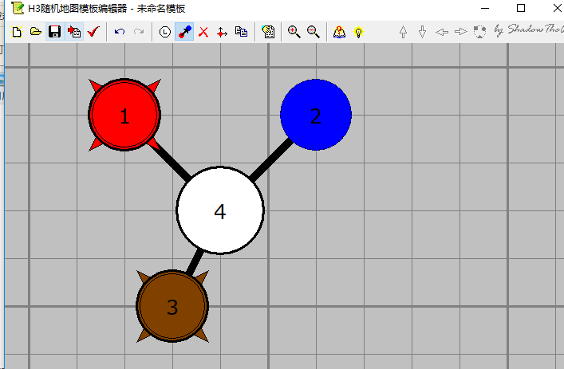Save the template with floppy icon
Screen dimensions: 564x369
coord(55,32)
